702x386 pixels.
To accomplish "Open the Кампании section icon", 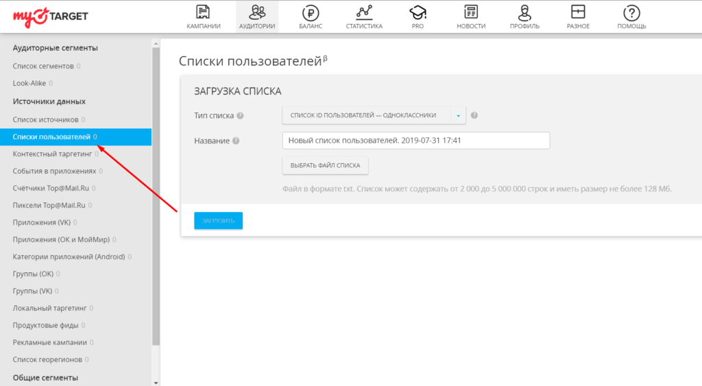I will (x=203, y=12).
